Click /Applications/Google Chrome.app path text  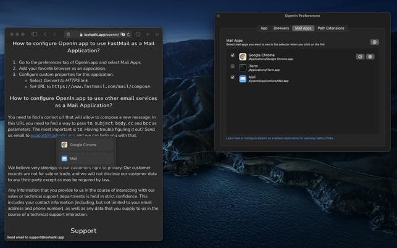point(270,59)
